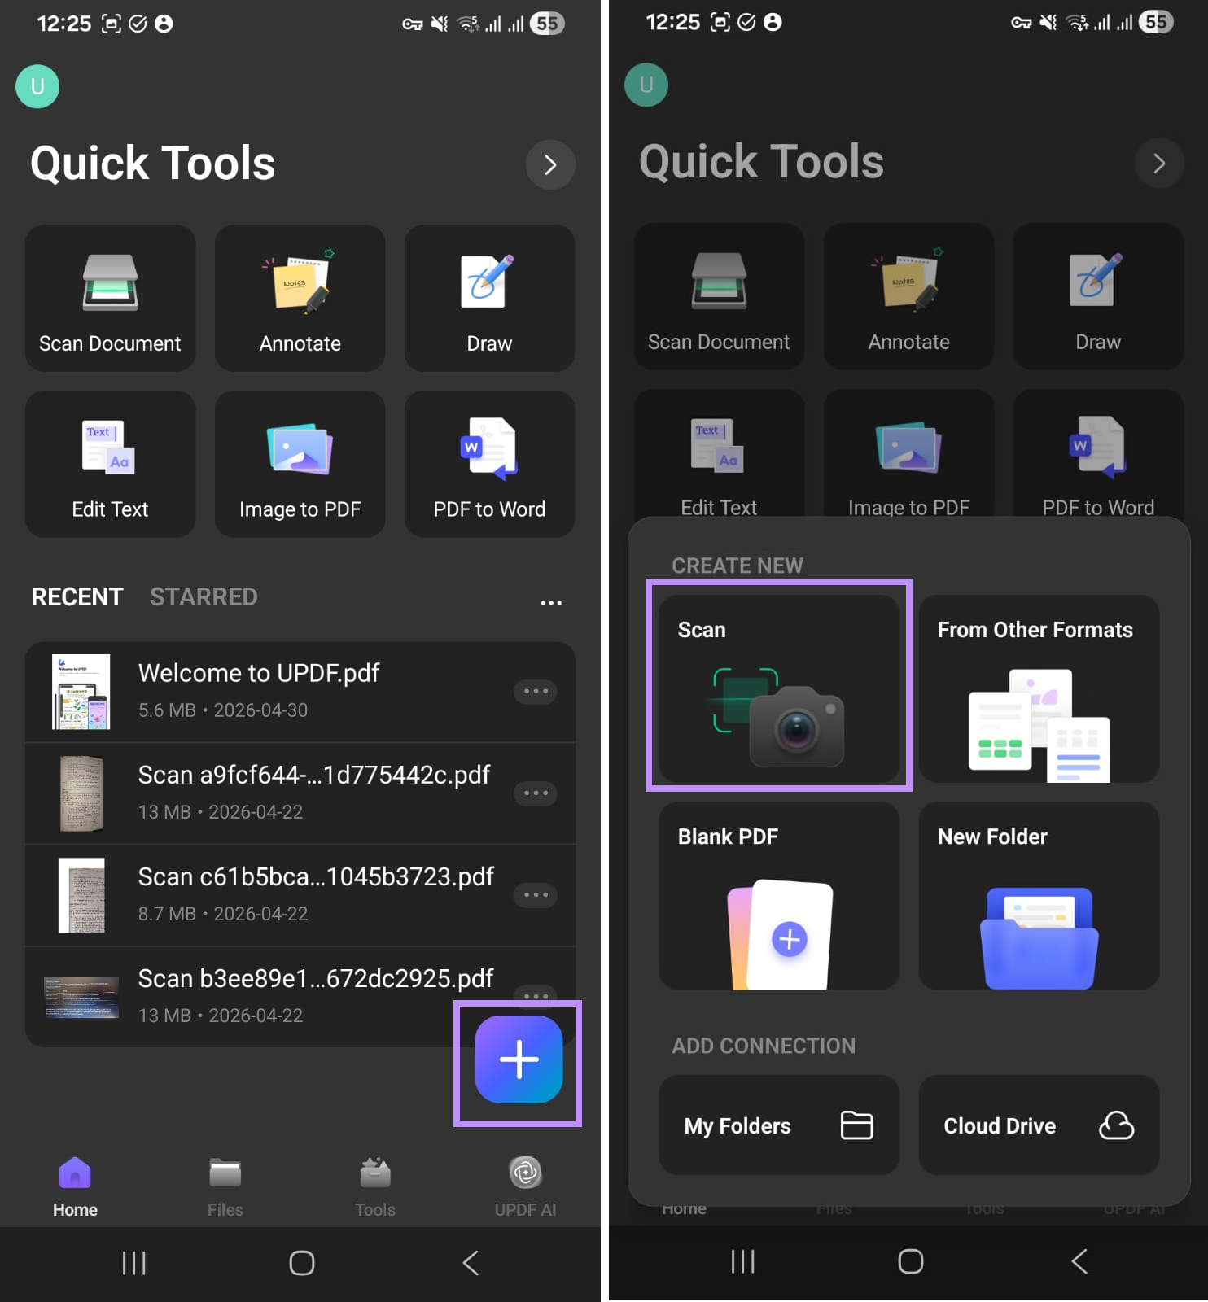Tap the ADD CONNECTION section heading
Image resolution: width=1208 pixels, height=1302 pixels.
[x=764, y=1046]
